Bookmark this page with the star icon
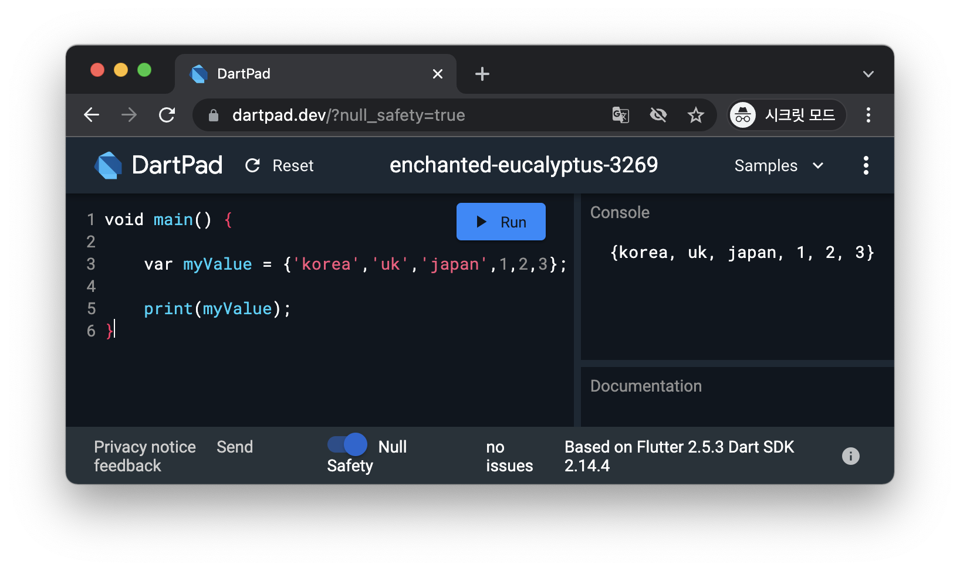Screen dimensions: 960x571 696,115
